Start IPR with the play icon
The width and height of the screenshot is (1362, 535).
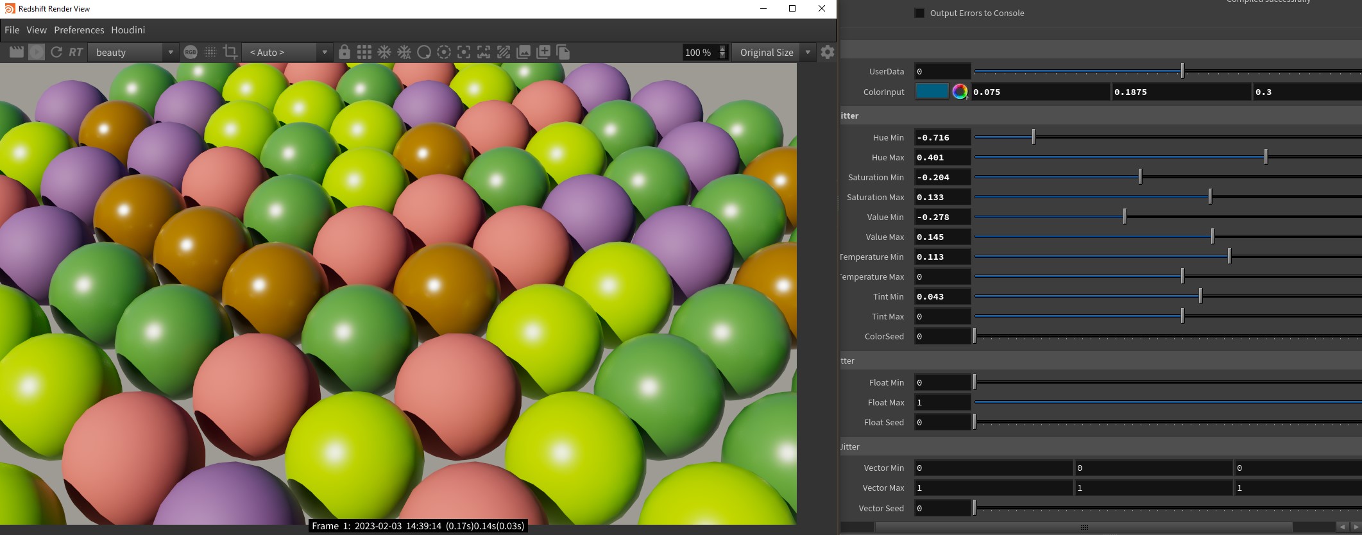[37, 53]
